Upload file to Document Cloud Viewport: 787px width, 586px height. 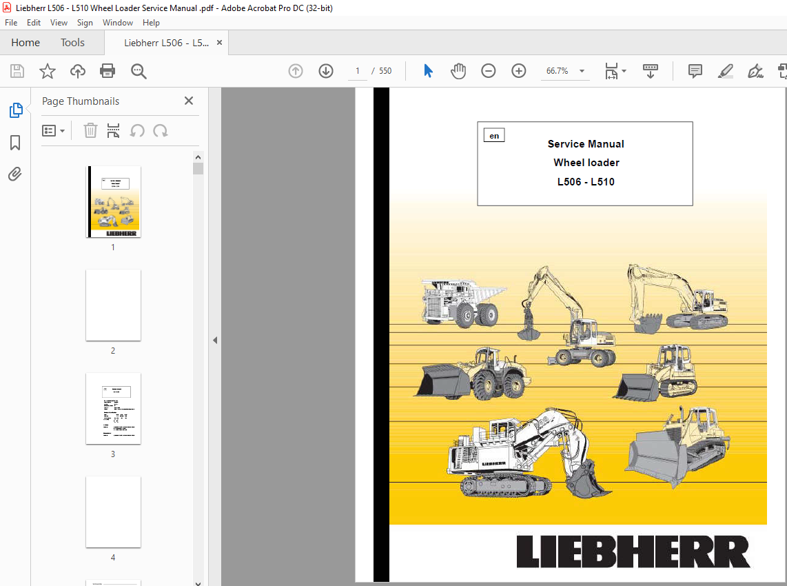(77, 71)
